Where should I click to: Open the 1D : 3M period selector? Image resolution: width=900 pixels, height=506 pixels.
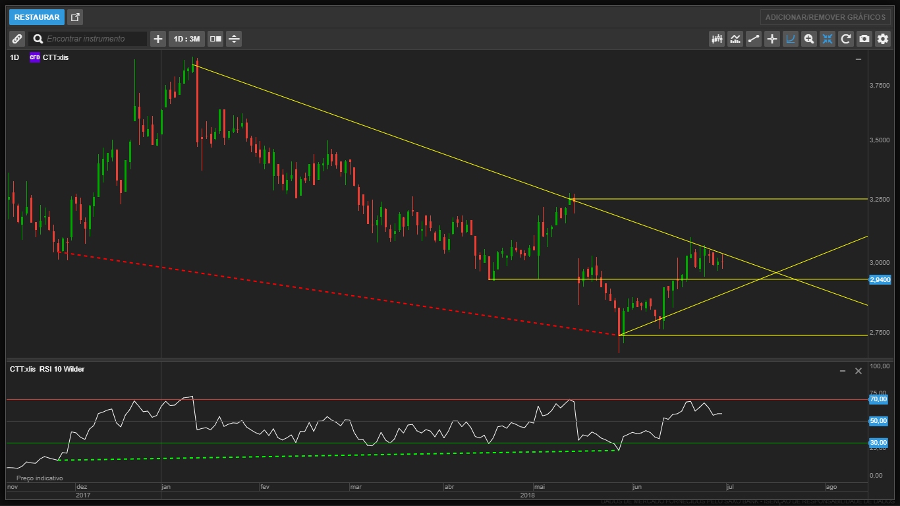(x=186, y=39)
